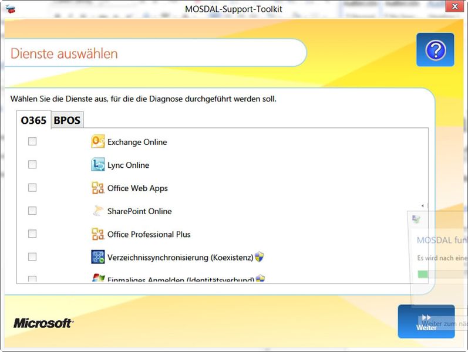Enable the Exchange Online checkbox
Image resolution: width=468 pixels, height=352 pixels.
(32, 141)
